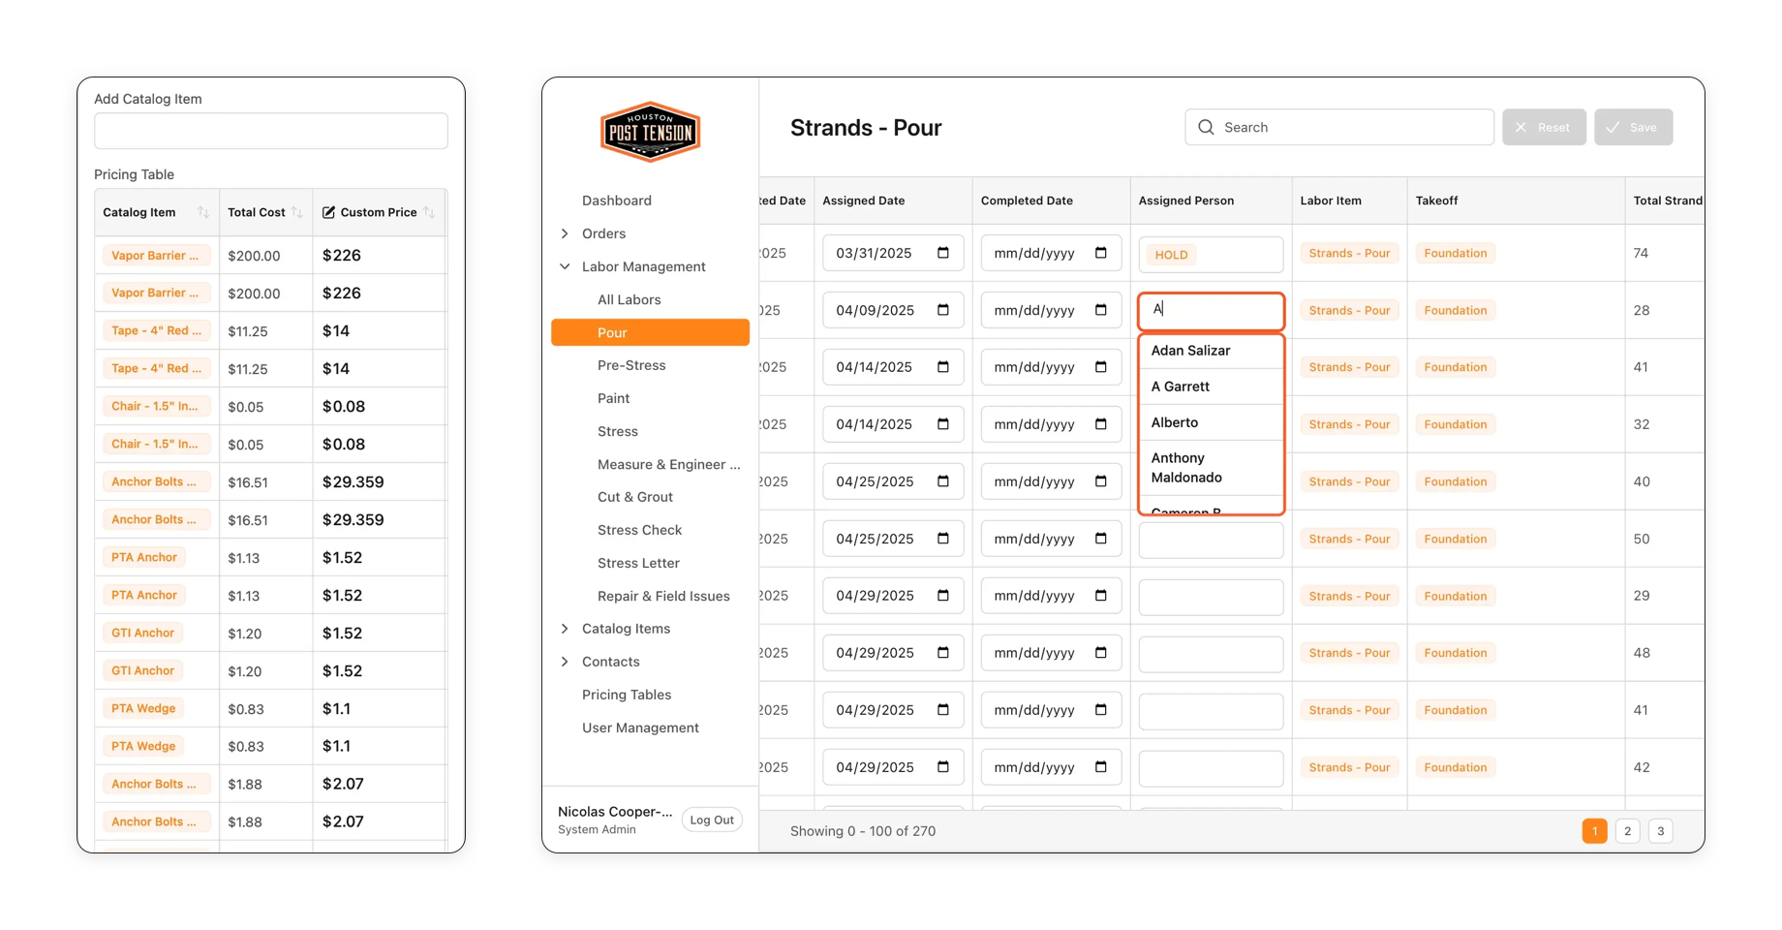Sort by Custom Price column arrows
This screenshot has width=1782, height=930.
[429, 212]
